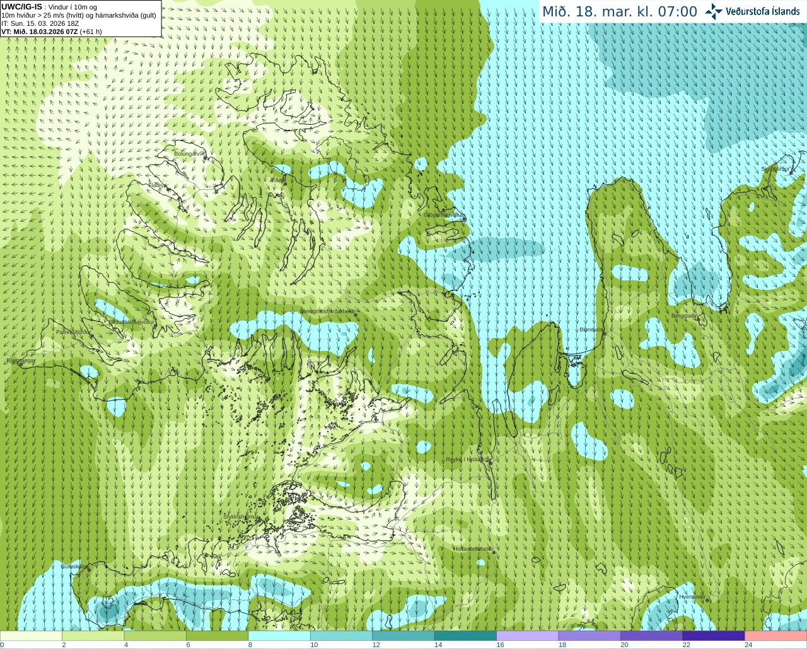Select the Blönduós station label

[x=591, y=330]
